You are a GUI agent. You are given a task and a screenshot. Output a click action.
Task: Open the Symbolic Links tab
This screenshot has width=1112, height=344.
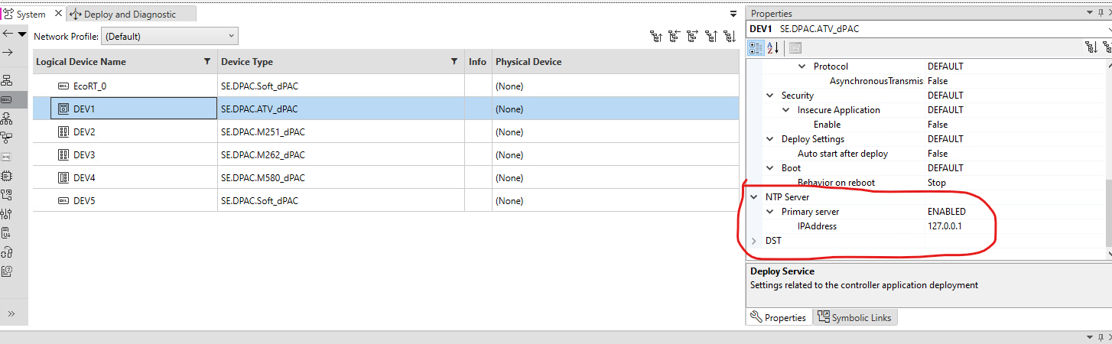(x=854, y=317)
